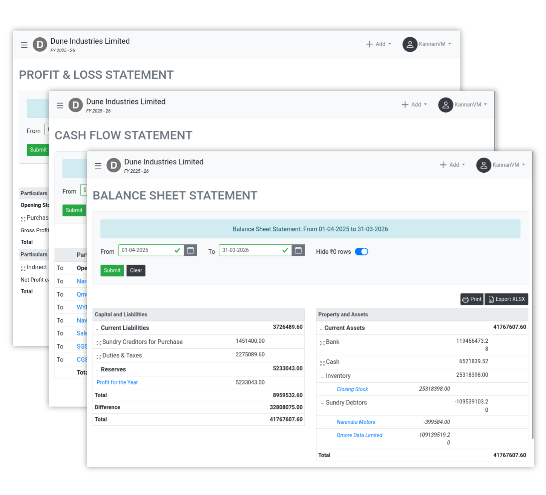
Task: Open the Profit for the Year link
Action: pyautogui.click(x=117, y=383)
